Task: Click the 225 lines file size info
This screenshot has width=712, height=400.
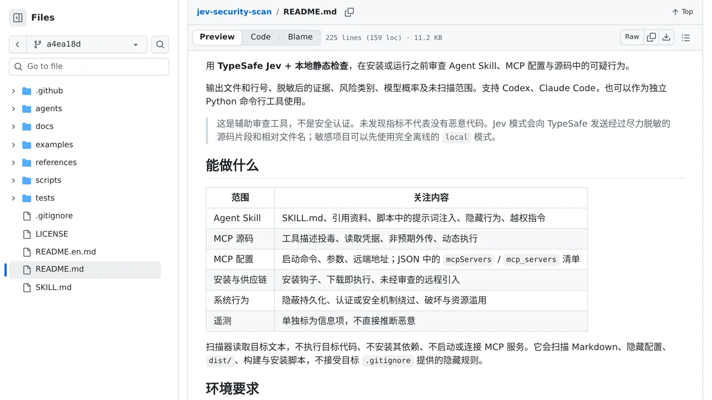Action: (384, 38)
